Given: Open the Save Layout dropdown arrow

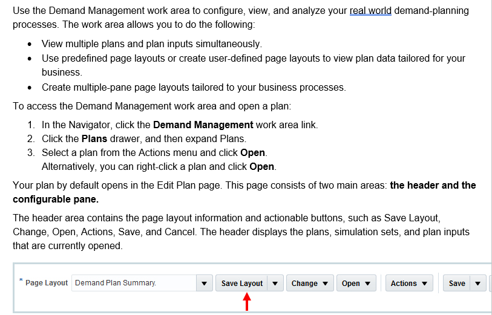Looking at the screenshot, I should click(275, 283).
